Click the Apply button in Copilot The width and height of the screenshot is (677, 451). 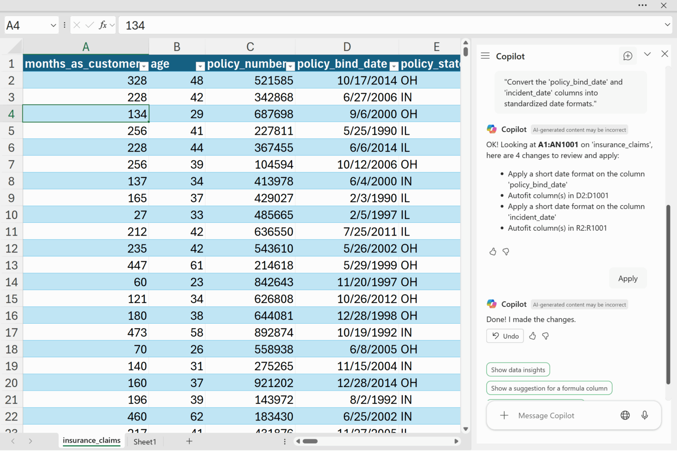point(628,278)
